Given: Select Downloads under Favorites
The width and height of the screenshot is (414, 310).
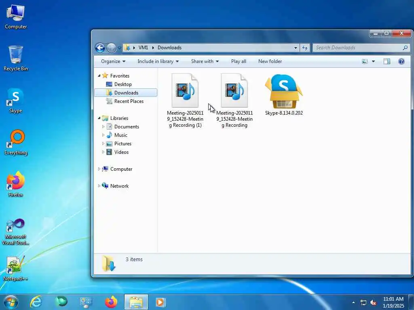Looking at the screenshot, I should pos(126,92).
